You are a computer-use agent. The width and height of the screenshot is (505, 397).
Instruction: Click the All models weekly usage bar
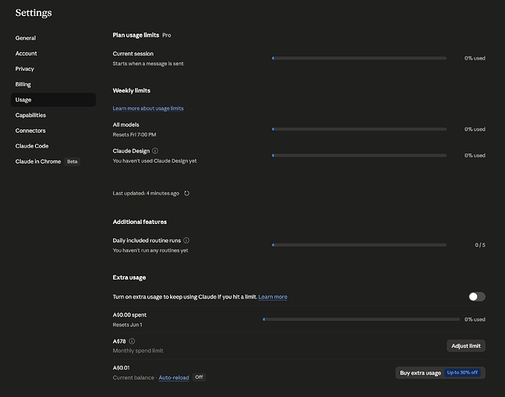359,129
